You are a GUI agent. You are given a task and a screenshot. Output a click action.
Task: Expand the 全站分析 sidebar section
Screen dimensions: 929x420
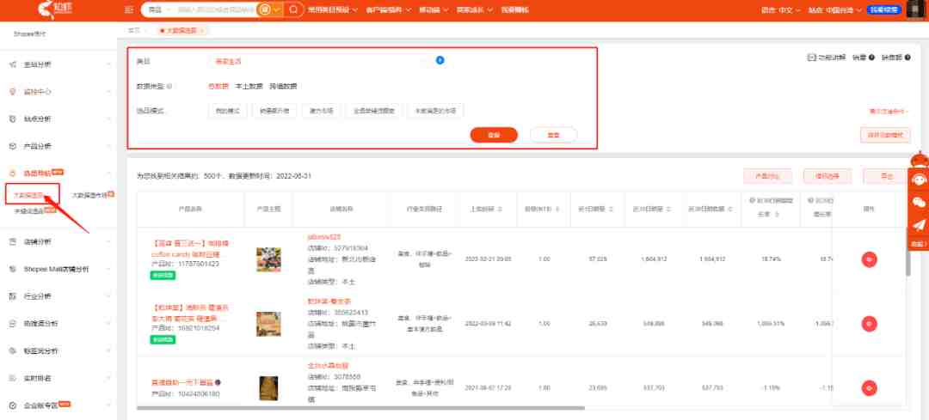[59, 64]
